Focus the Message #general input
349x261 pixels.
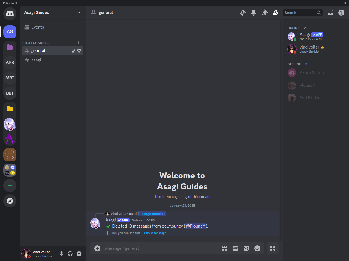(x=162, y=248)
